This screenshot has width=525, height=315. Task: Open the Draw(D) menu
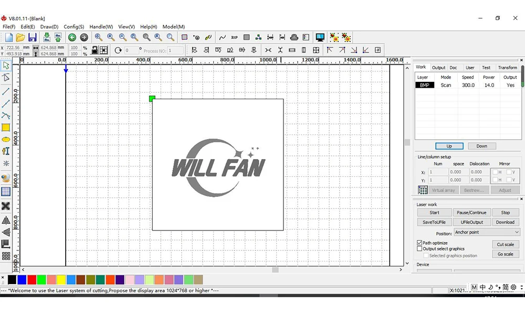point(49,27)
